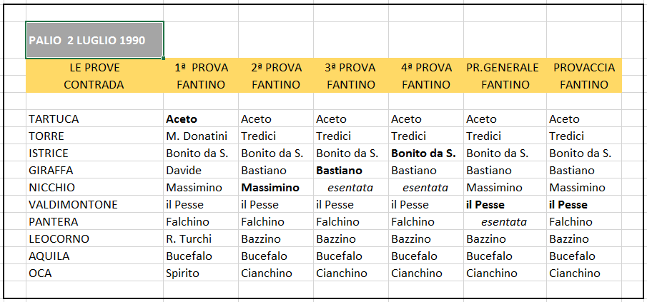Click the esentata cell in PANTERA row

(x=505, y=222)
